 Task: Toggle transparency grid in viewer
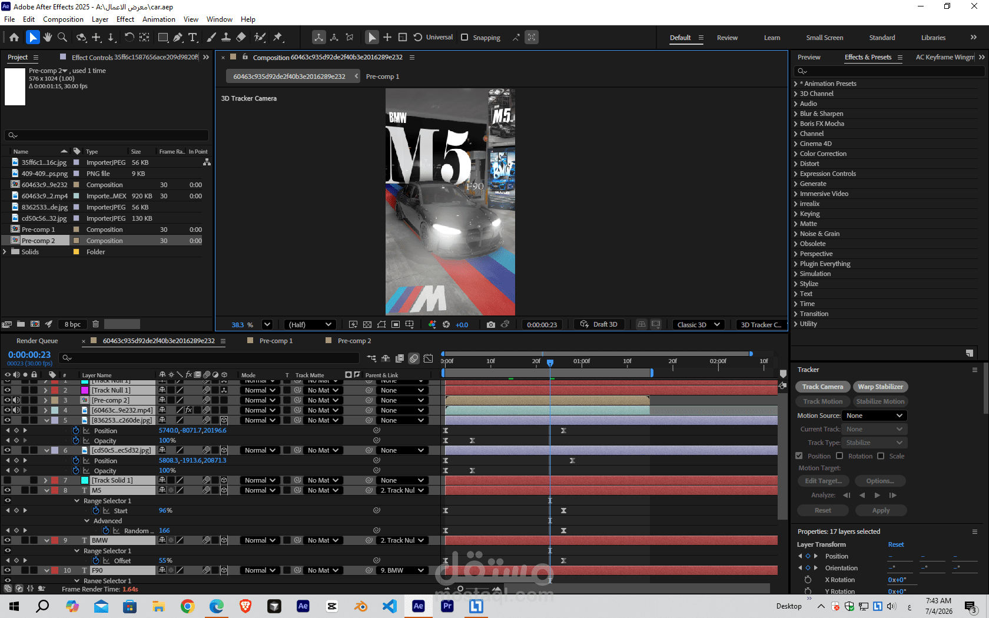point(367,324)
